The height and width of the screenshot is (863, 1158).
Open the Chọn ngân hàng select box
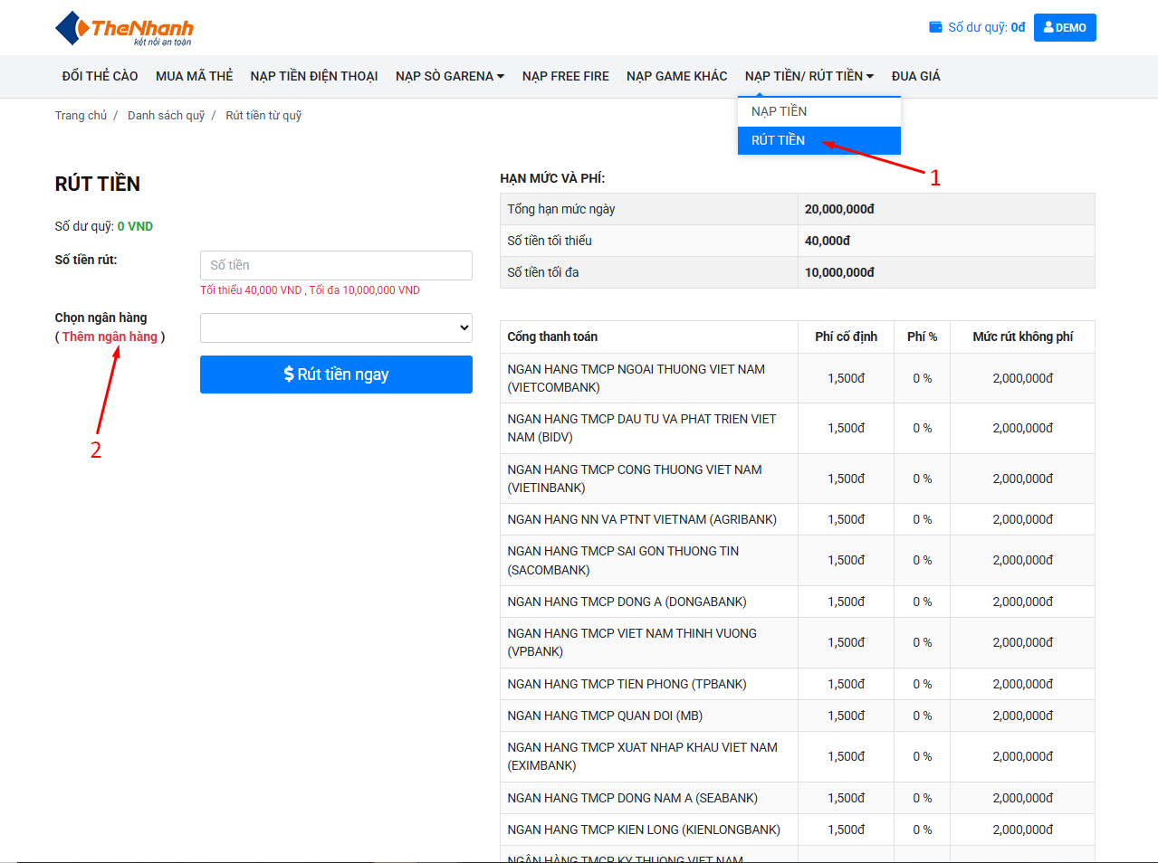point(336,327)
